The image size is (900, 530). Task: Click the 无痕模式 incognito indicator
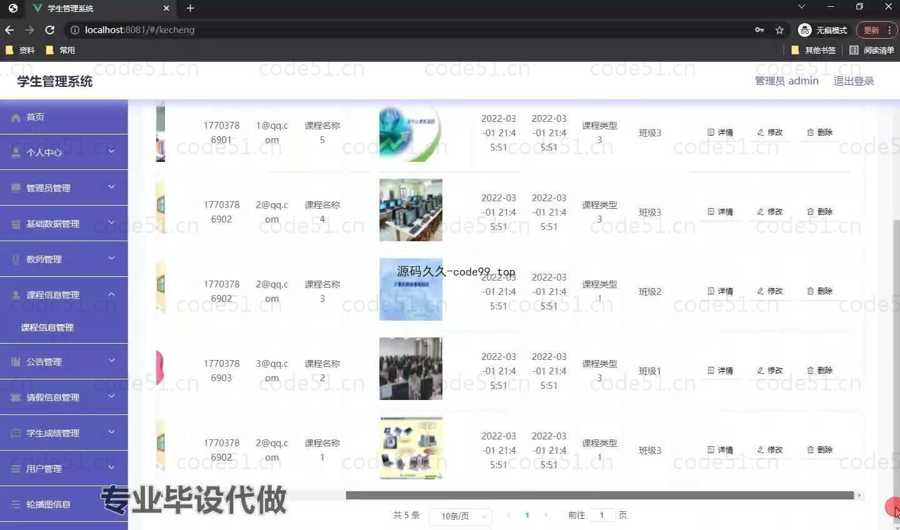click(823, 30)
